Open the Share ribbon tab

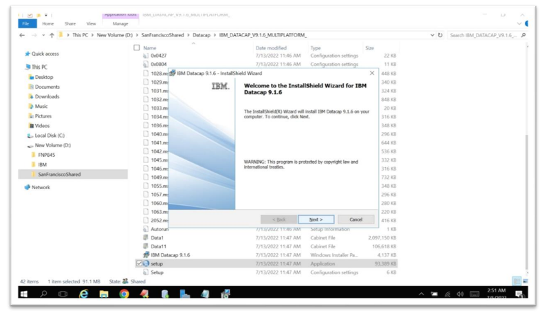pos(70,23)
